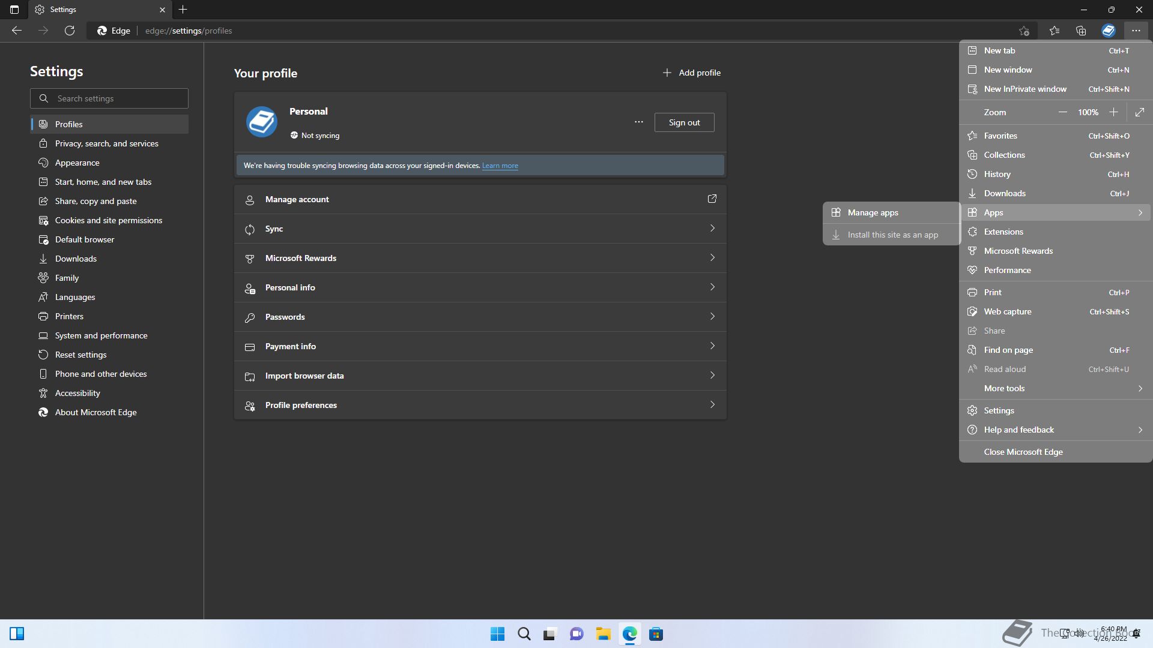
Task: Reload the page with refresh icon
Action: pyautogui.click(x=70, y=31)
